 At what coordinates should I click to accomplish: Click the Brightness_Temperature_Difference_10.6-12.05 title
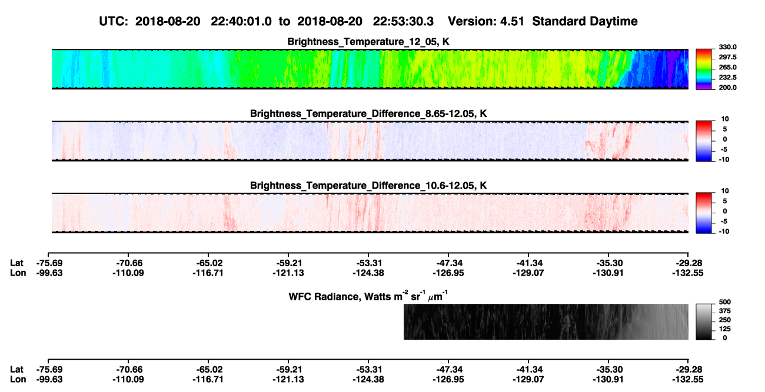click(369, 185)
